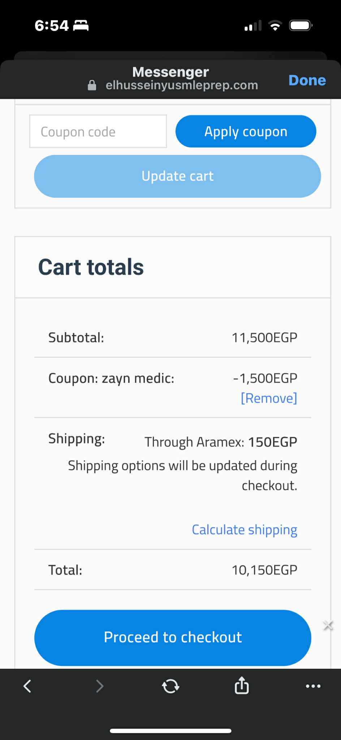Tap the battery status icon

[x=300, y=26]
